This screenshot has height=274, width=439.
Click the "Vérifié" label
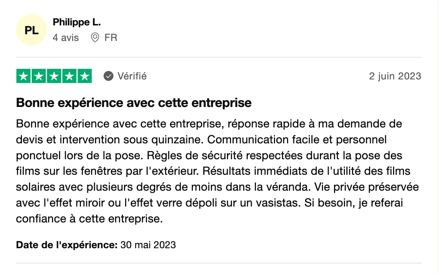(132, 76)
